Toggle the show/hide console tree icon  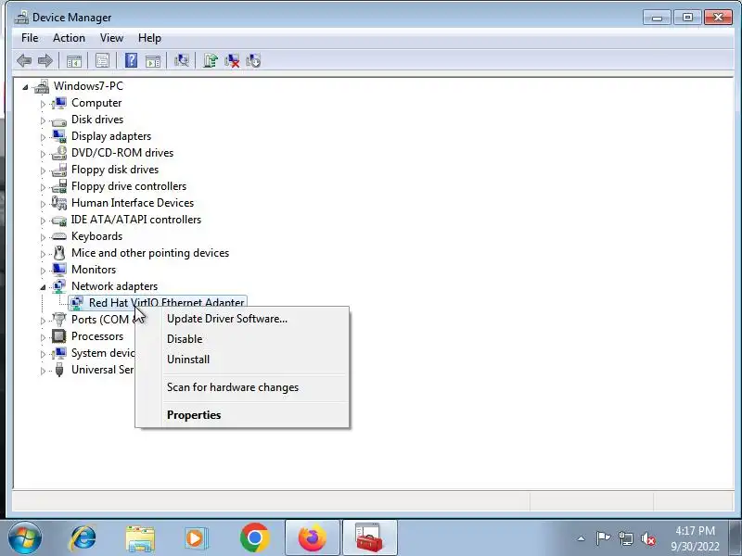[x=74, y=61]
